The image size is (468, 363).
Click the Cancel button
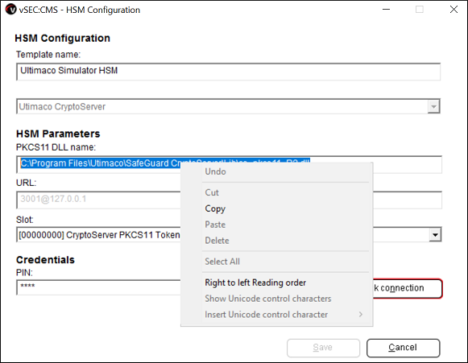click(x=403, y=348)
